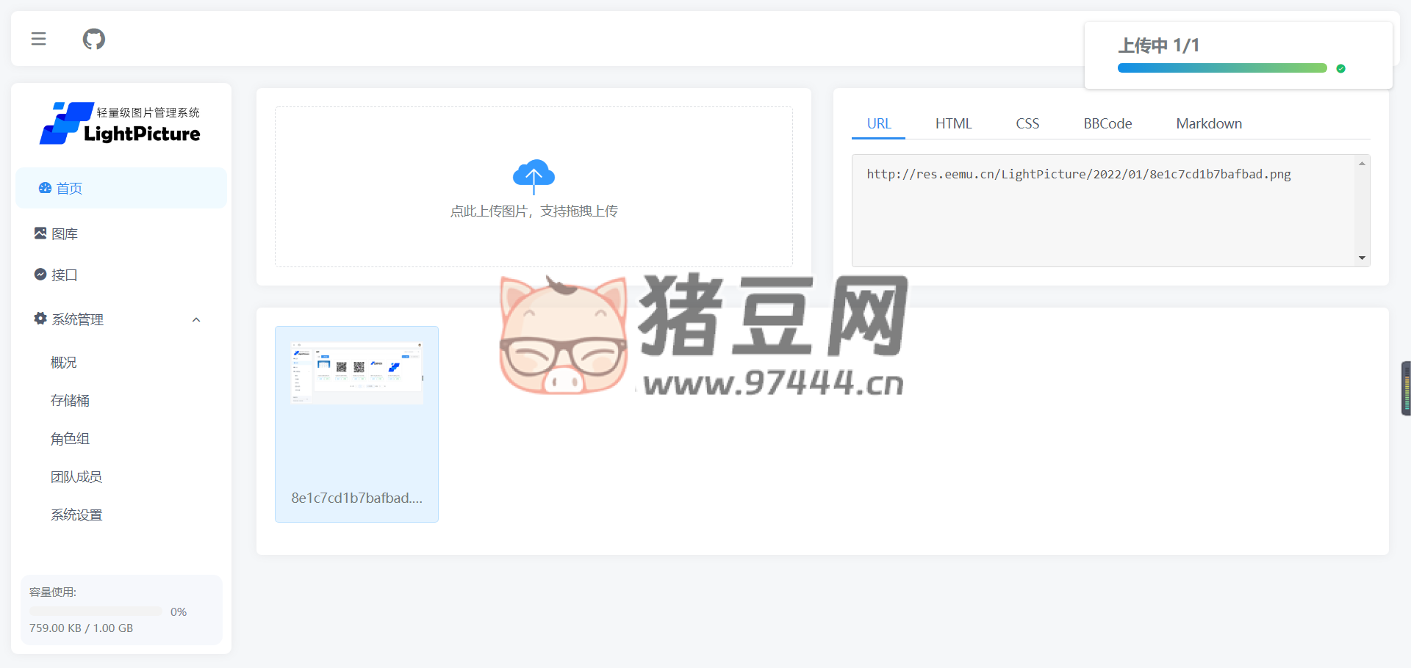Open 存储桶 submenu item
The height and width of the screenshot is (668, 1411).
(71, 400)
